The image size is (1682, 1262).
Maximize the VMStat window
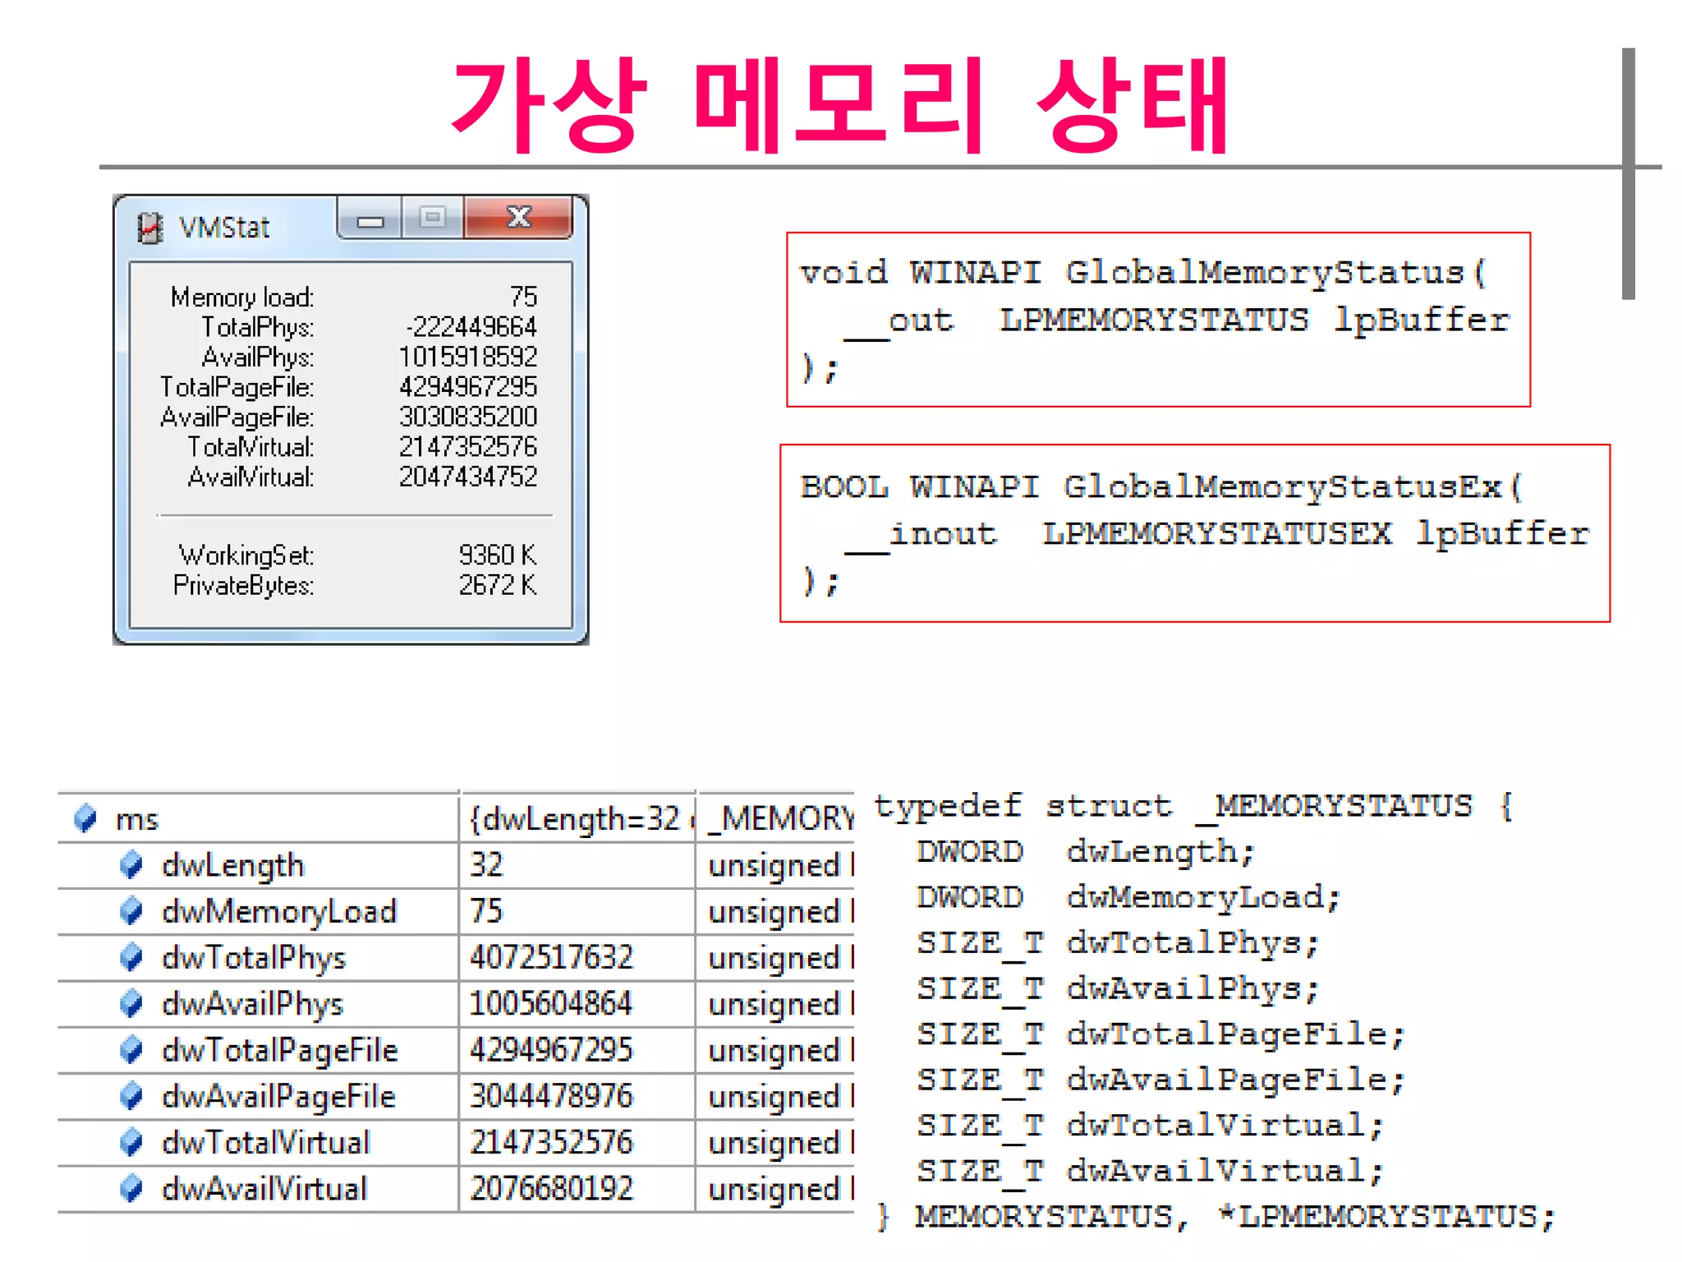[433, 218]
